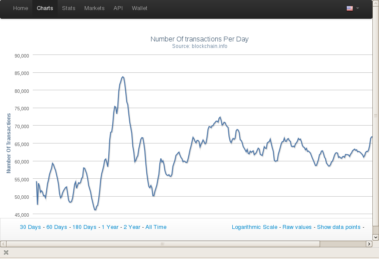Click the horizontal scrollbar left arrow
The image size is (379, 259).
(x=3, y=244)
